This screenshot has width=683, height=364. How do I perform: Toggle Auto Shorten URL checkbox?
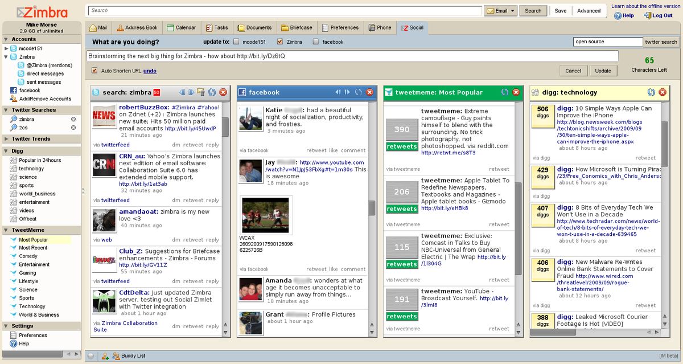(94, 71)
